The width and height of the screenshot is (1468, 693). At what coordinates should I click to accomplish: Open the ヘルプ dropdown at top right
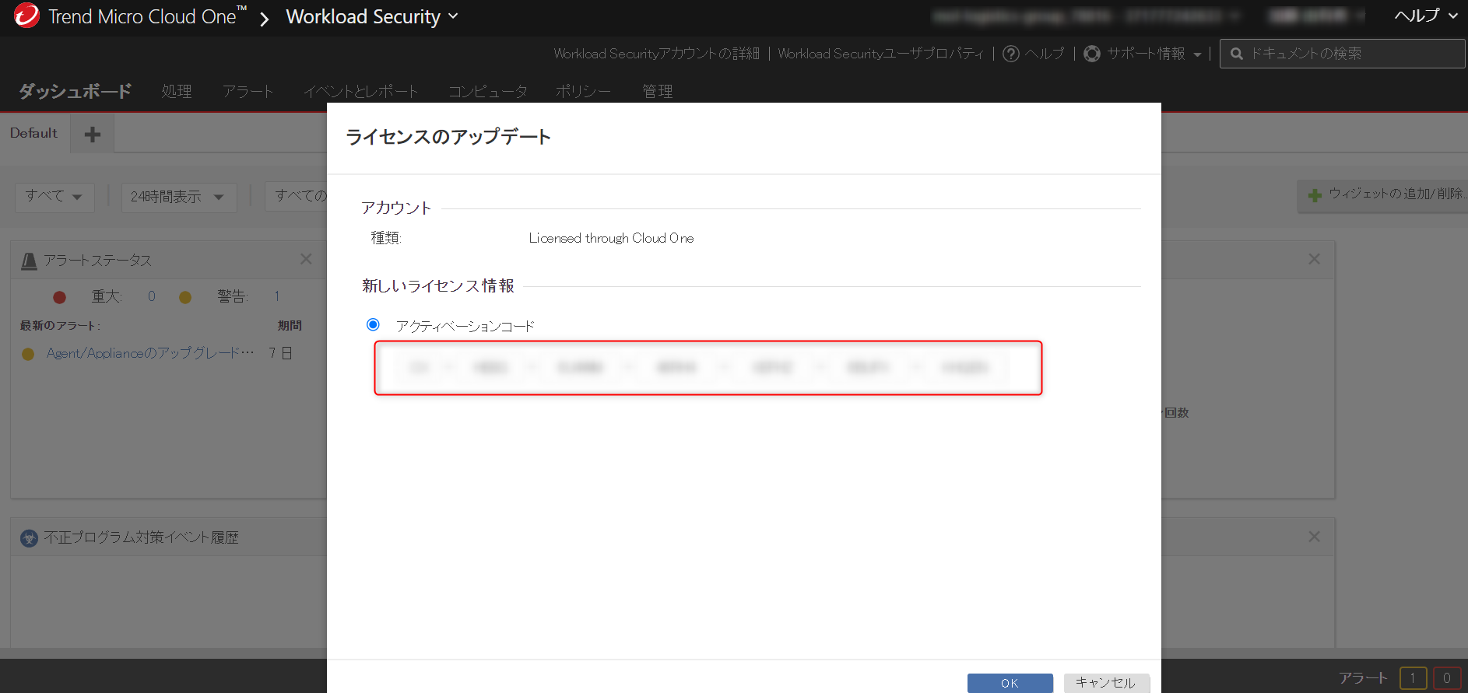1426,16
